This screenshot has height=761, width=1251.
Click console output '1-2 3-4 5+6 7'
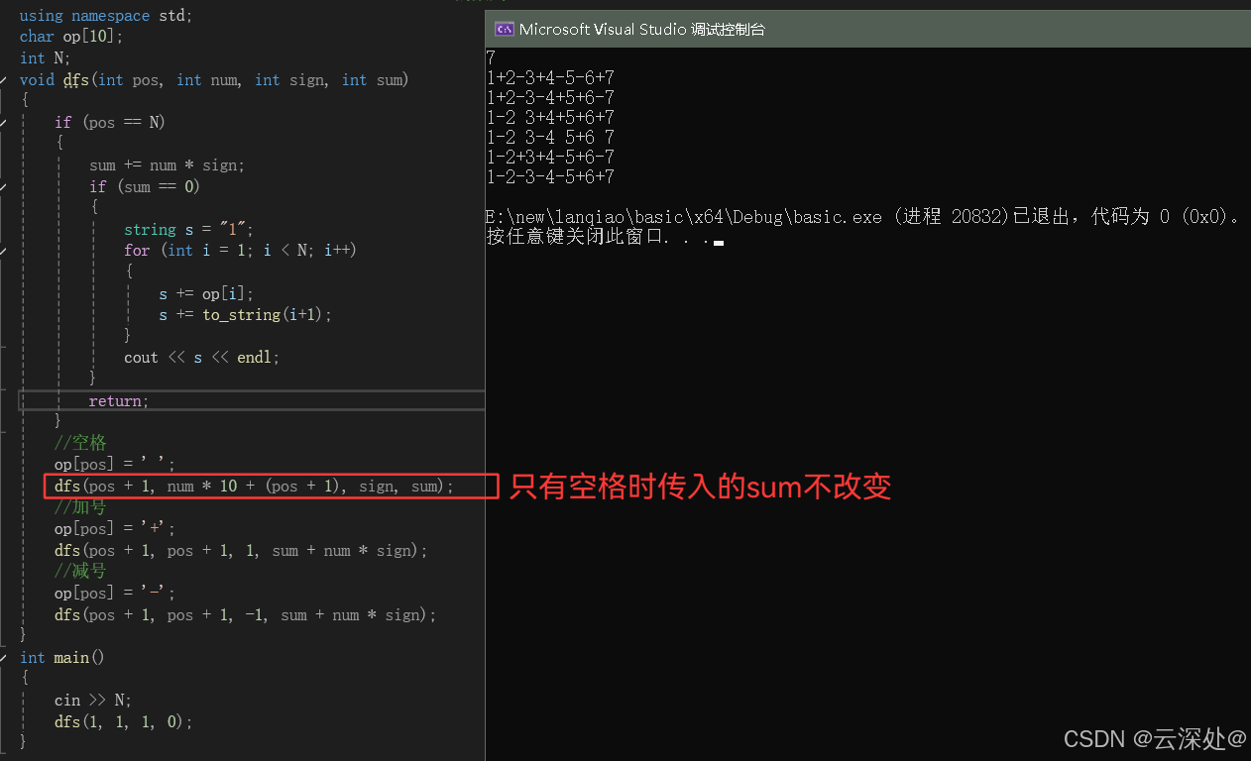(550, 137)
